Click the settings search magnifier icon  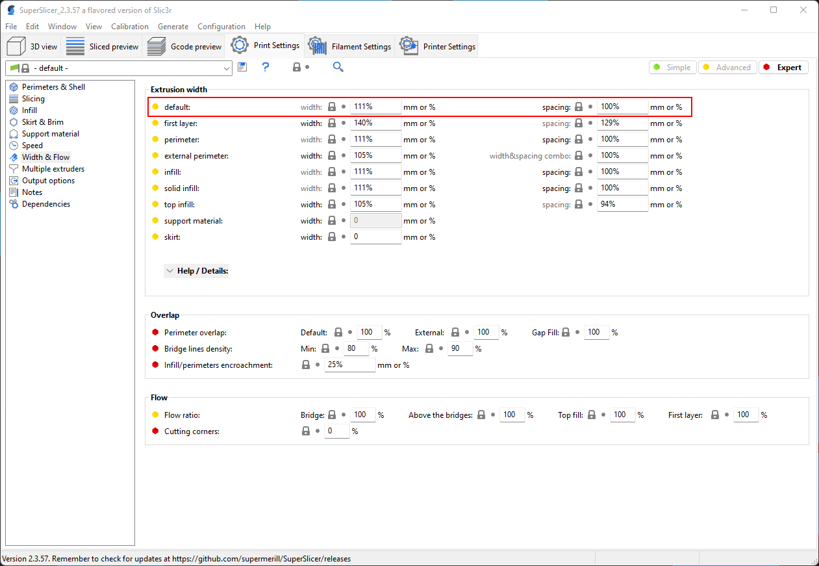point(338,67)
